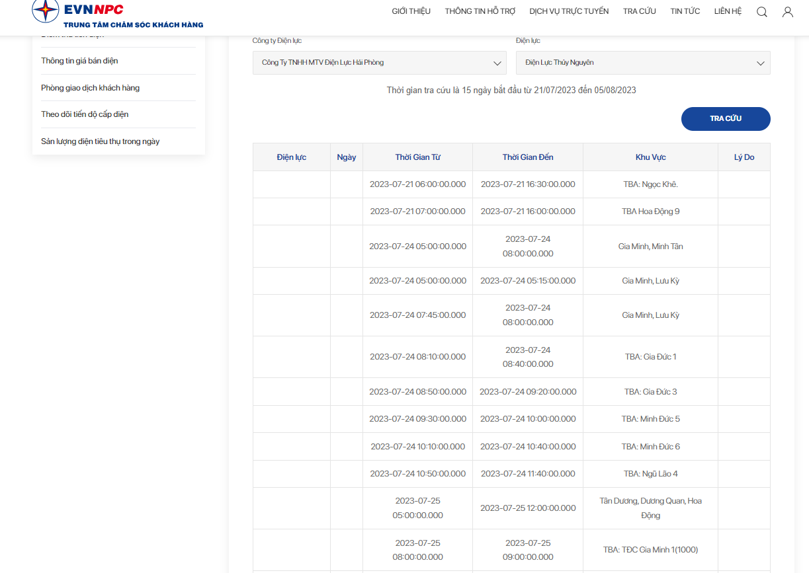Open the user account icon
This screenshot has height=573, width=809.
(x=788, y=12)
